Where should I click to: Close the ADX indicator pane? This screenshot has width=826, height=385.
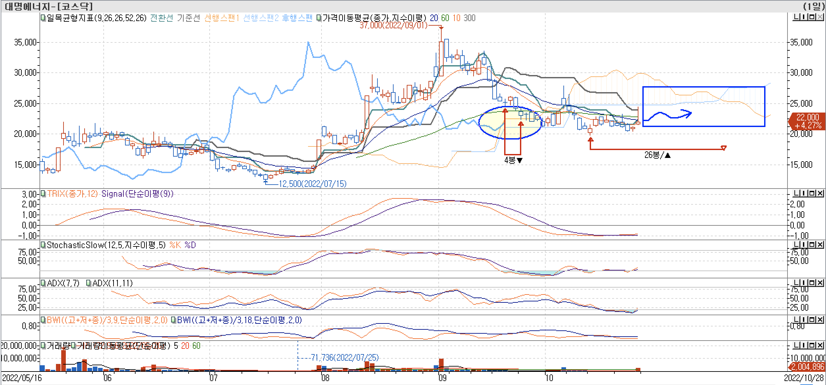coord(819,283)
